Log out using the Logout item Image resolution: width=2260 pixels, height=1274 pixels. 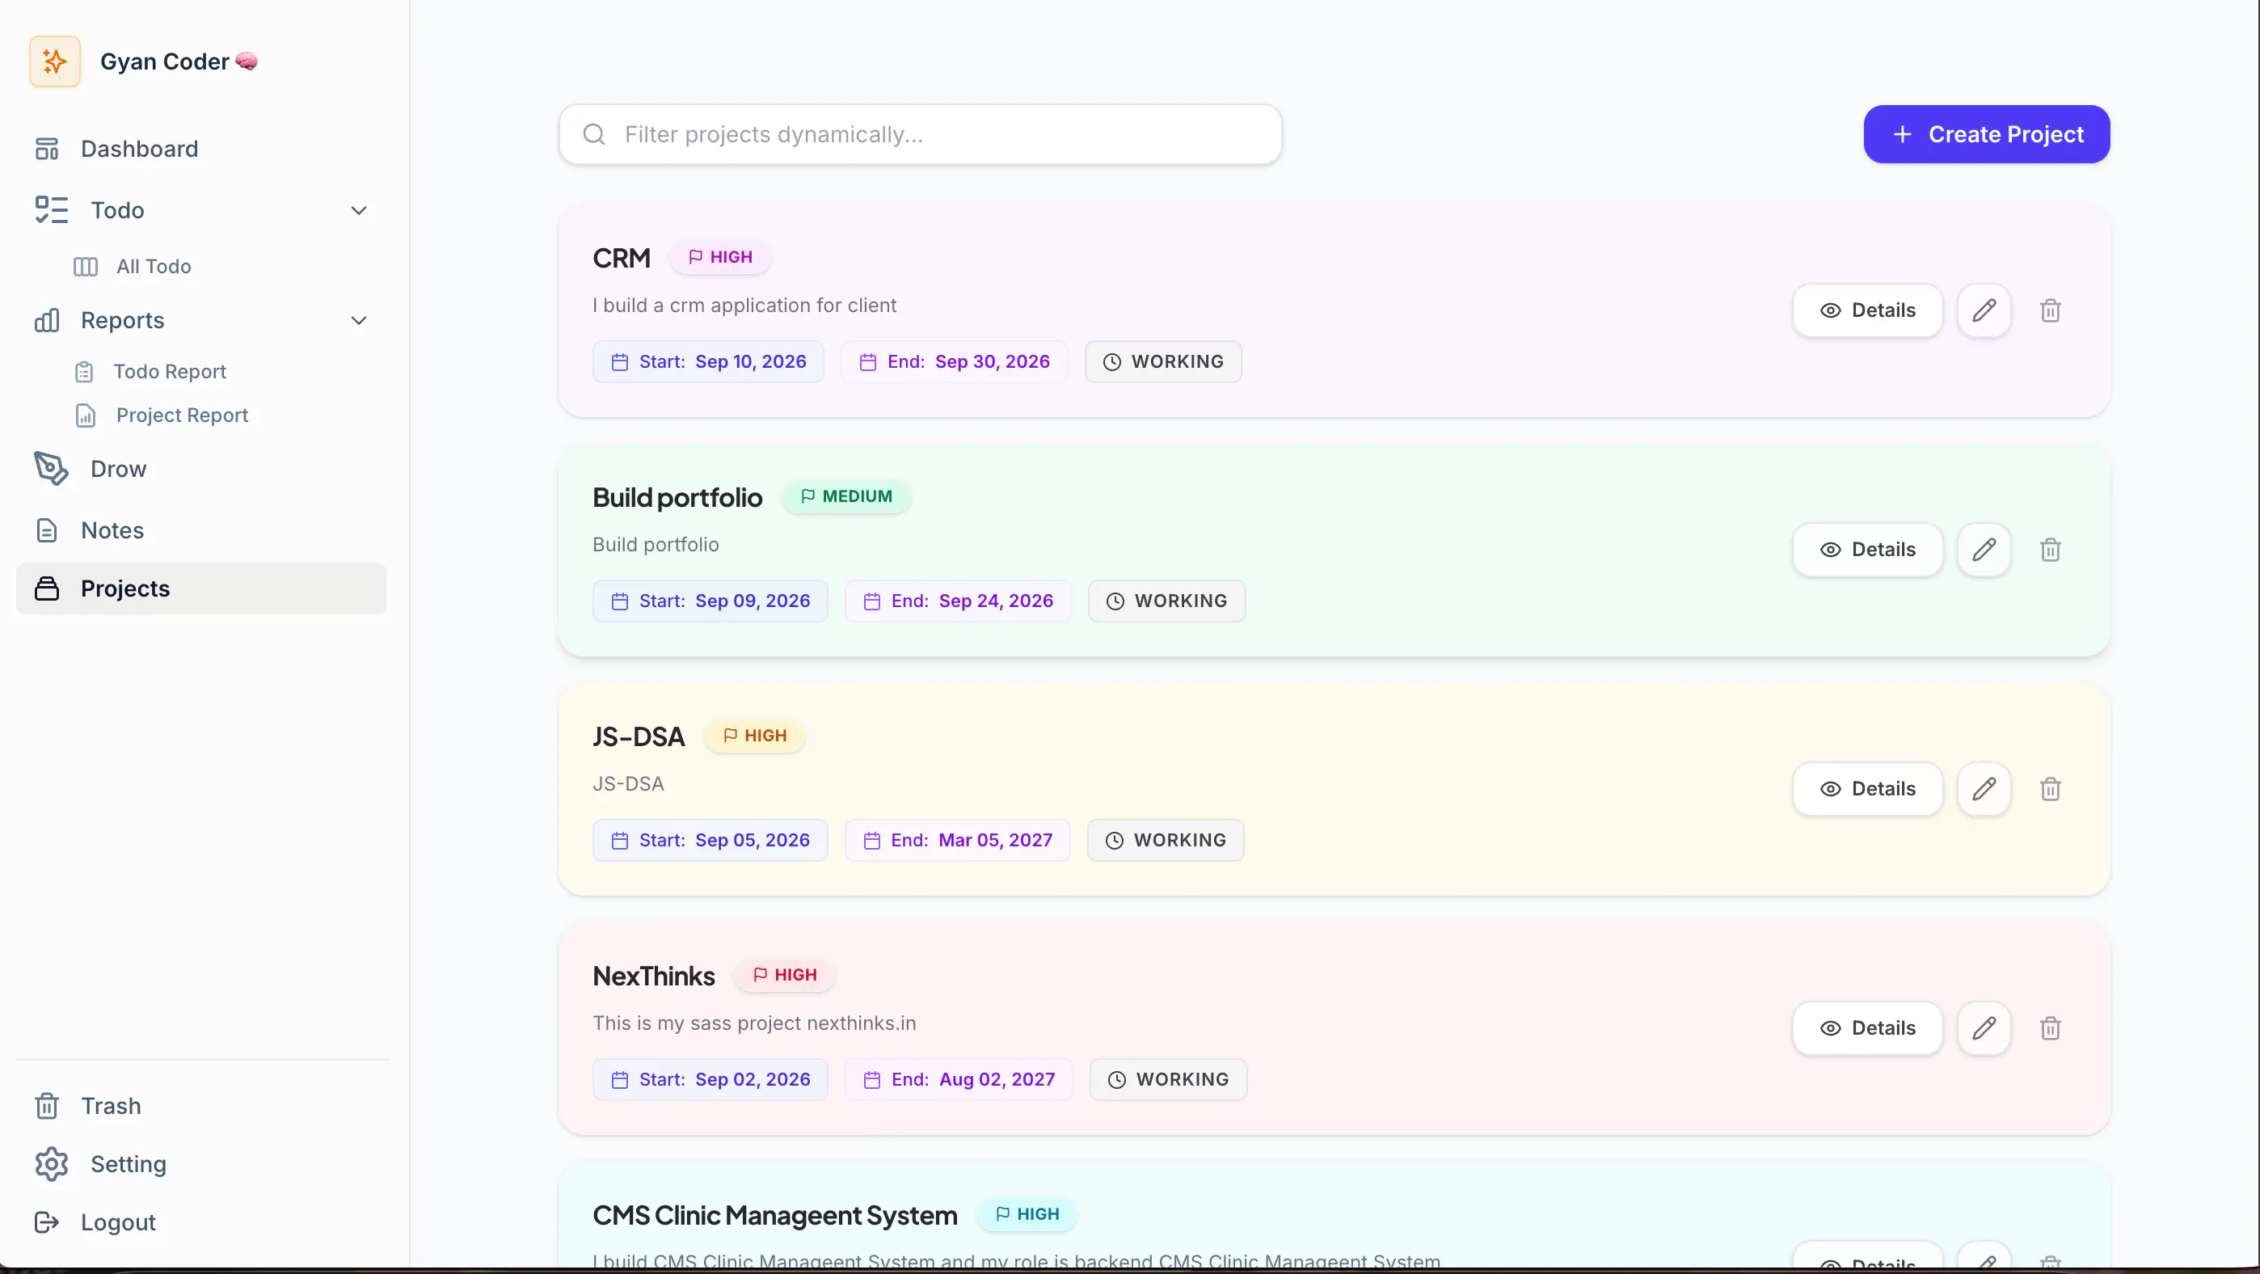[x=201, y=1222]
